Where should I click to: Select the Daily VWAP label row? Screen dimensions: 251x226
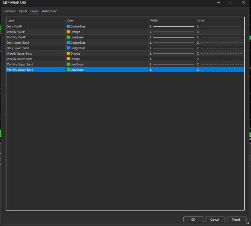36,26
